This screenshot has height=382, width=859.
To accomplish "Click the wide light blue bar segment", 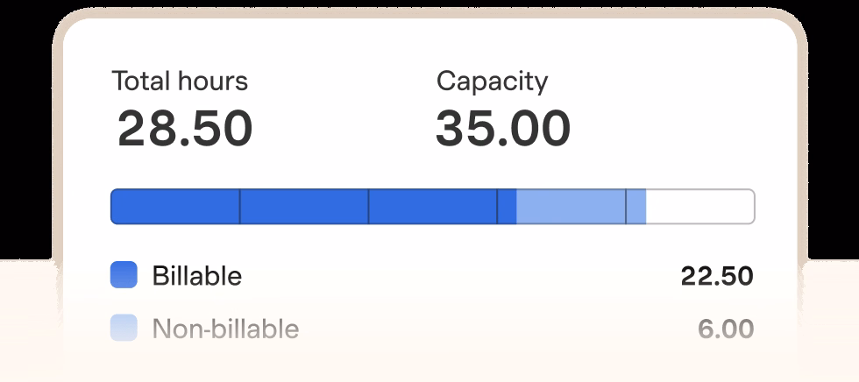I will tap(571, 207).
